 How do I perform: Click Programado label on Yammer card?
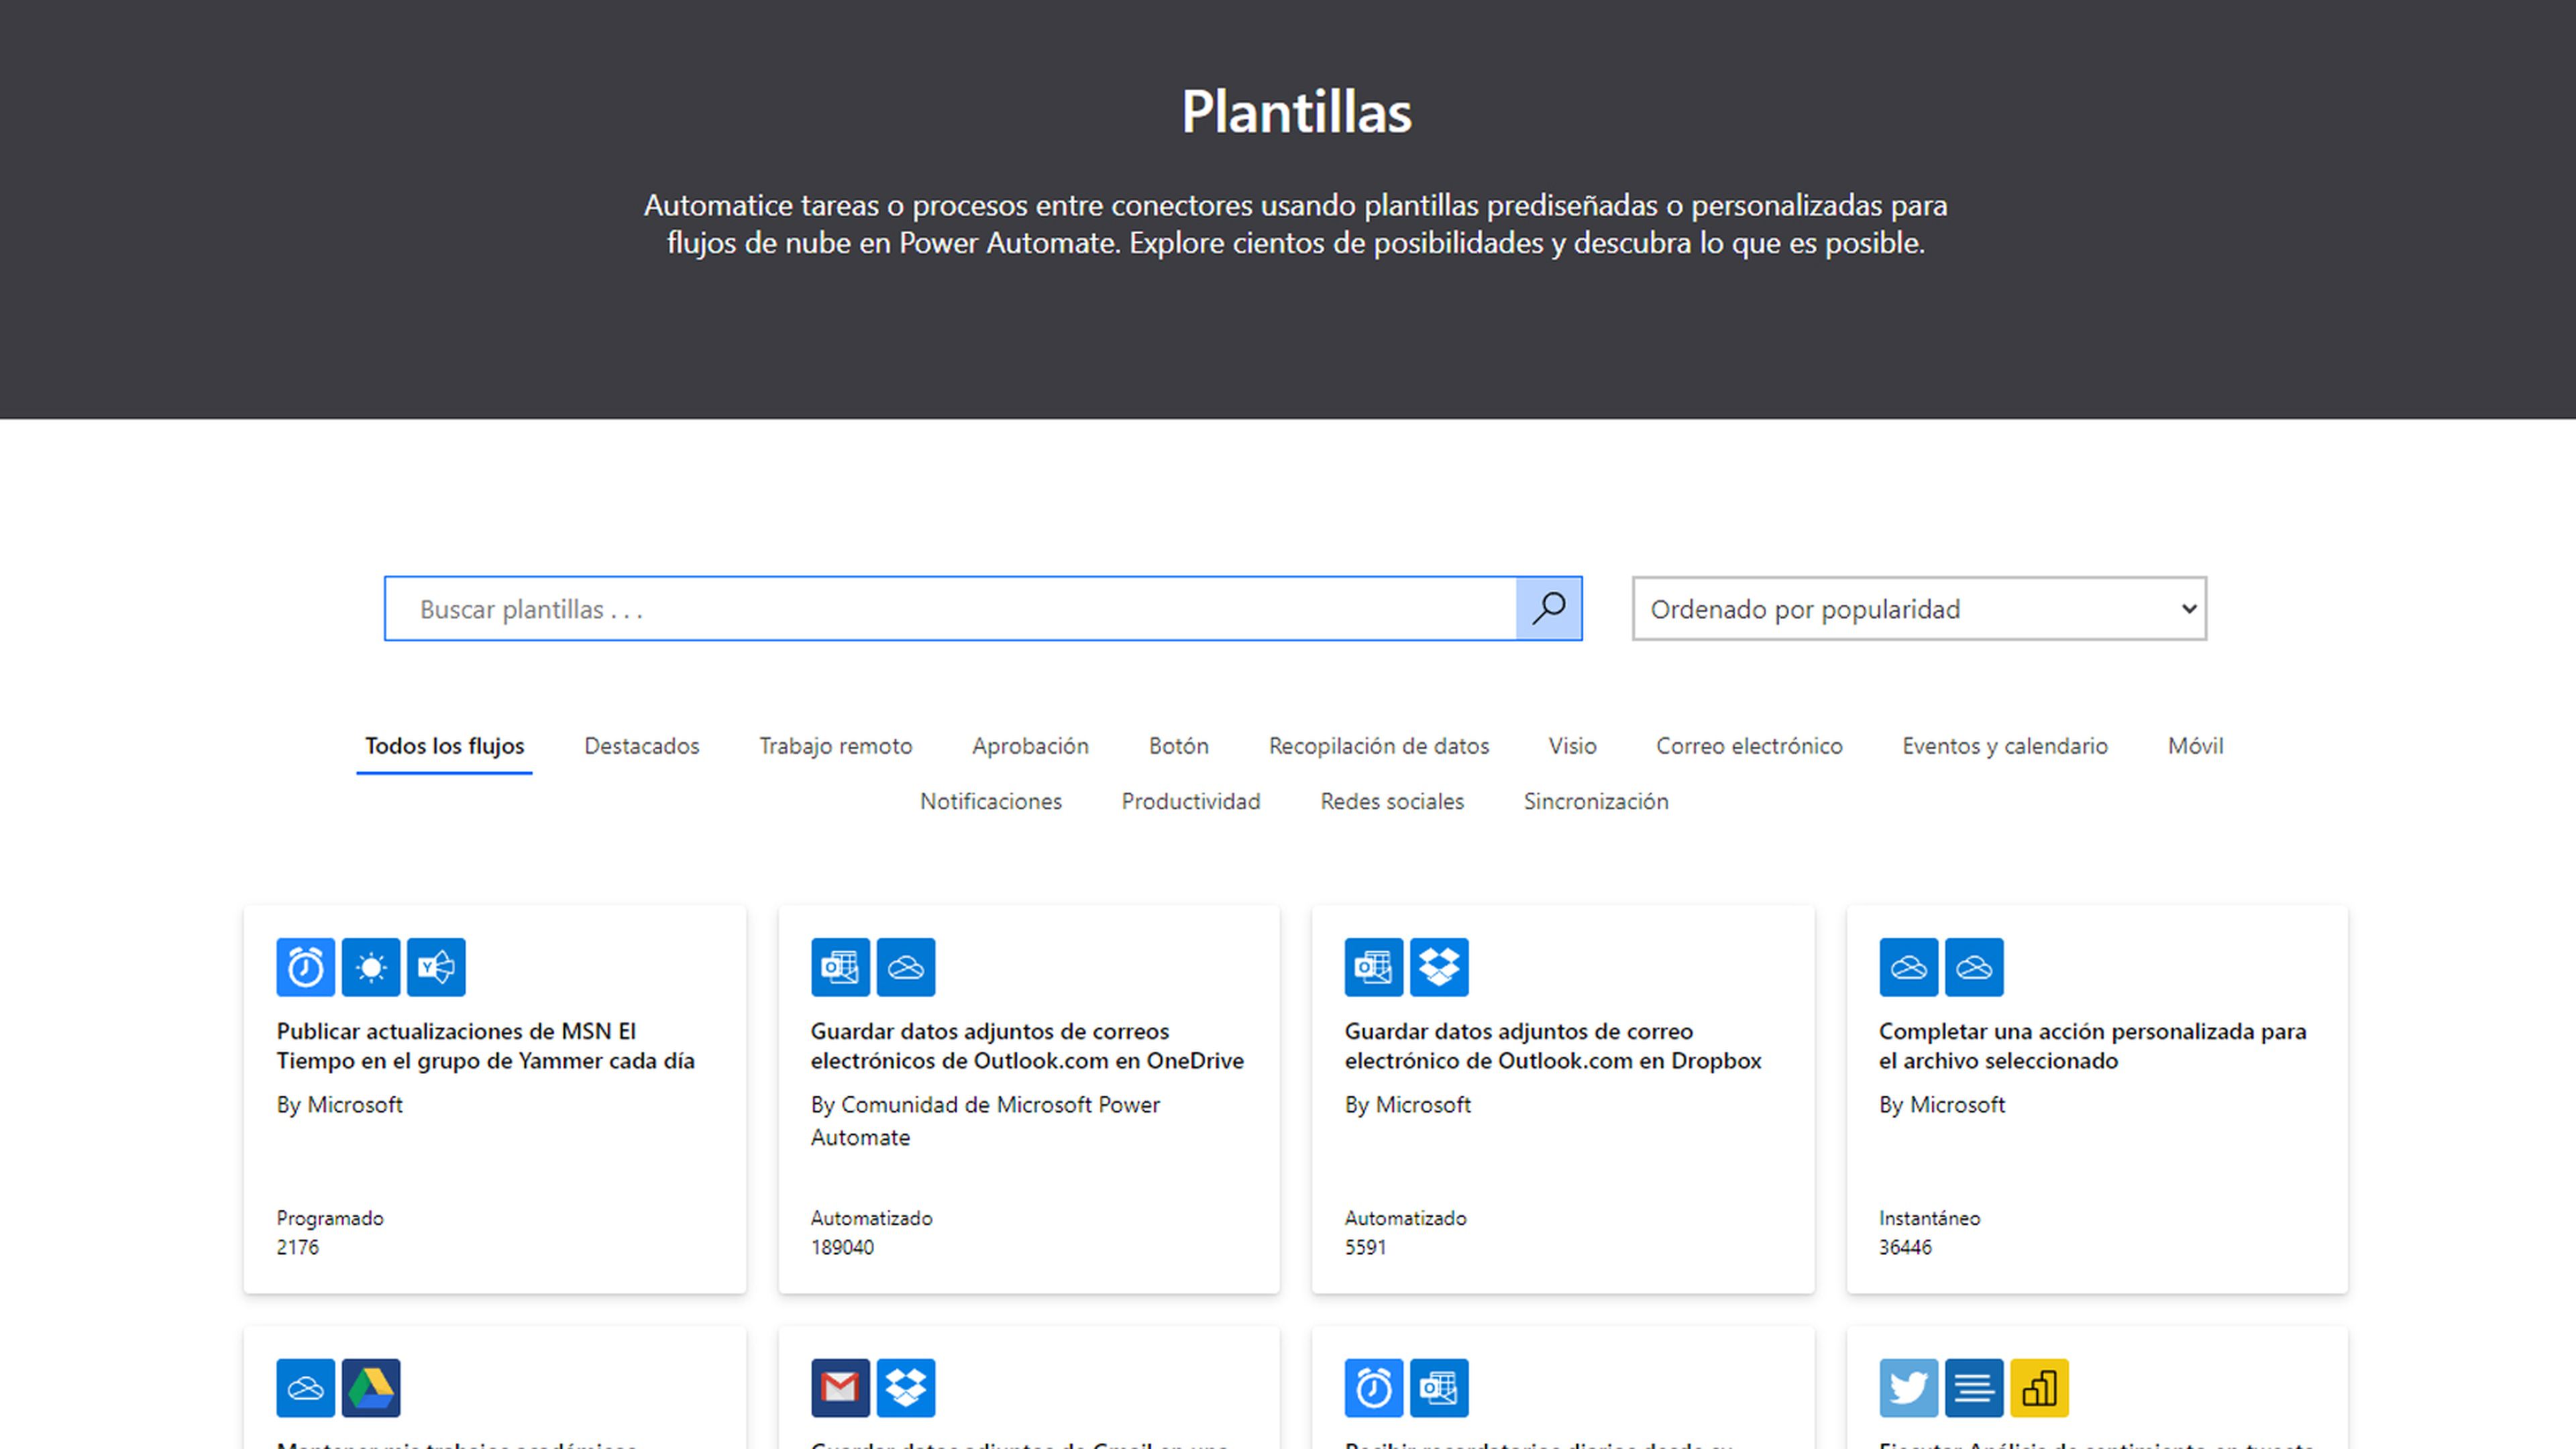[x=330, y=1218]
